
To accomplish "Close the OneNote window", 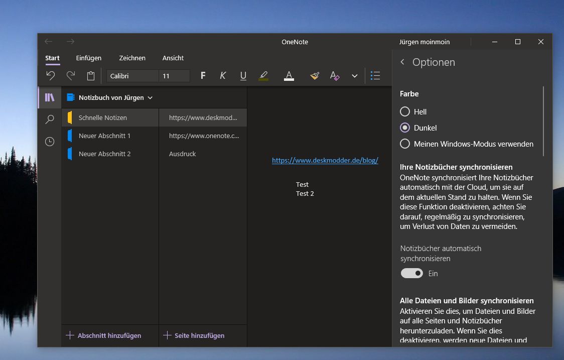I will click(x=540, y=42).
